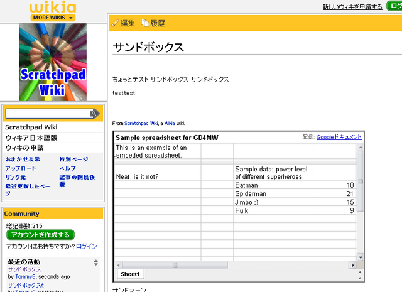Screen dimensions: 402x292
Task: Click 新しいウィキを申請する link
Action: [352, 7]
